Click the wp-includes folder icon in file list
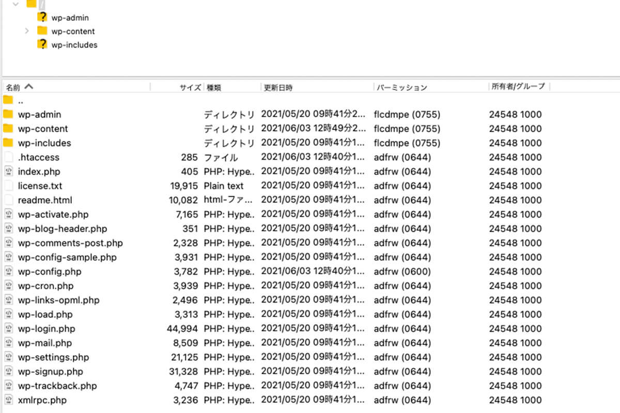Screen dimensions: 620x413 (8, 143)
